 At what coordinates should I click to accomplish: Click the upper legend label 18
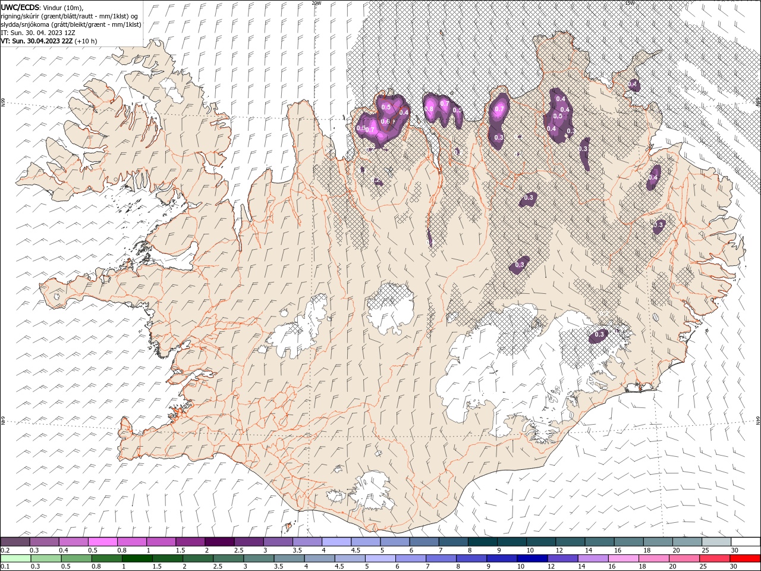(647, 550)
